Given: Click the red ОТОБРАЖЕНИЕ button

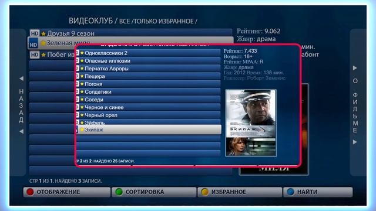Looking at the screenshot, I should pos(67,192).
